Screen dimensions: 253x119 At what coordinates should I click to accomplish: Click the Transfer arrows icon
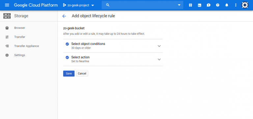coord(7,37)
